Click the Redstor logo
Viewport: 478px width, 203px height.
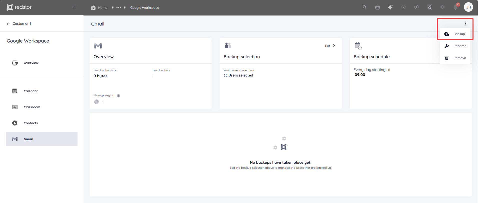point(19,7)
